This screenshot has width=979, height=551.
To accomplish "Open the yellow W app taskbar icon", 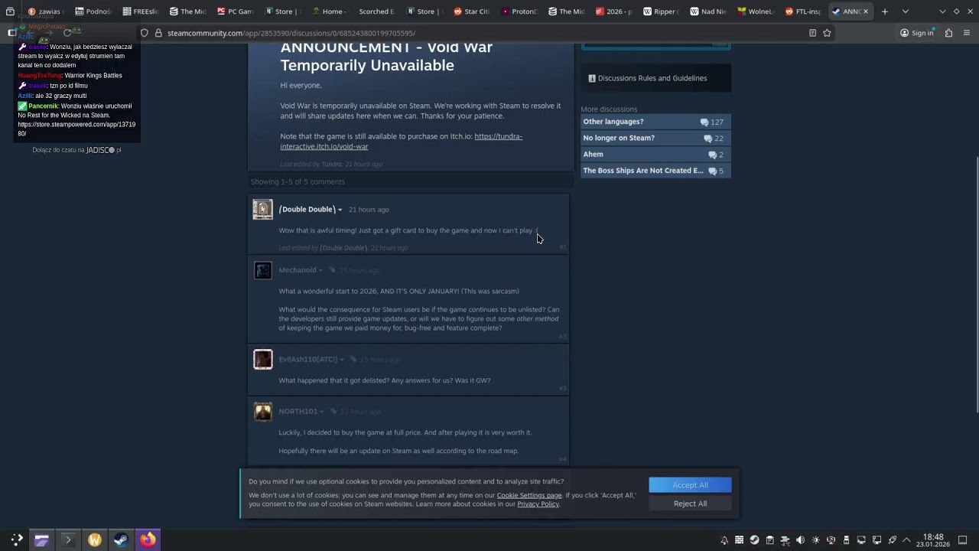I will tap(95, 540).
